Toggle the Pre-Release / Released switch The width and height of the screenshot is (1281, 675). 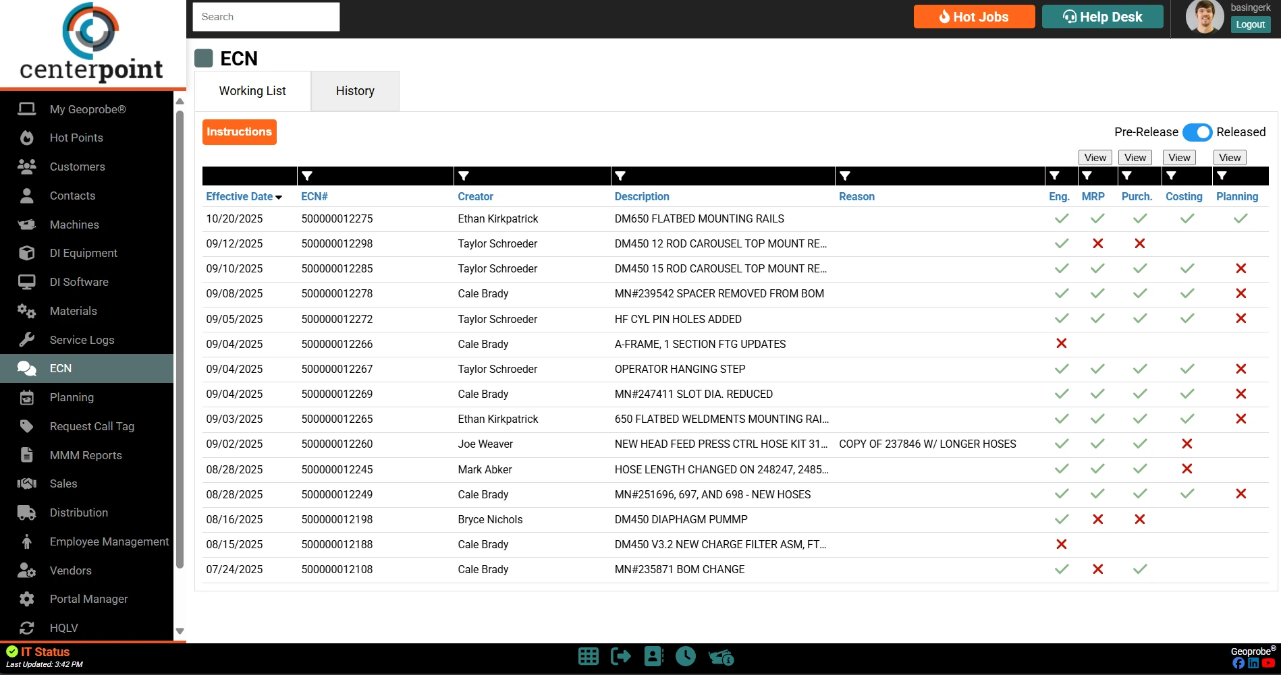point(1197,132)
